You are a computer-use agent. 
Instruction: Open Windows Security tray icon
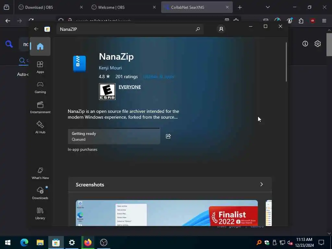(267, 243)
